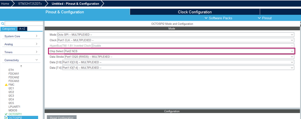The width and height of the screenshot is (301, 119).
Task: Click Untitled - Pinout & Configuration breadcrumb
Action: [75, 4]
